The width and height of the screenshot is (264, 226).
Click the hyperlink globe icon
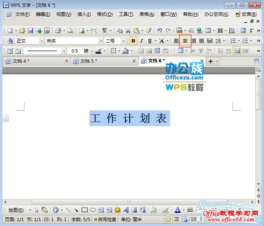[199, 31]
